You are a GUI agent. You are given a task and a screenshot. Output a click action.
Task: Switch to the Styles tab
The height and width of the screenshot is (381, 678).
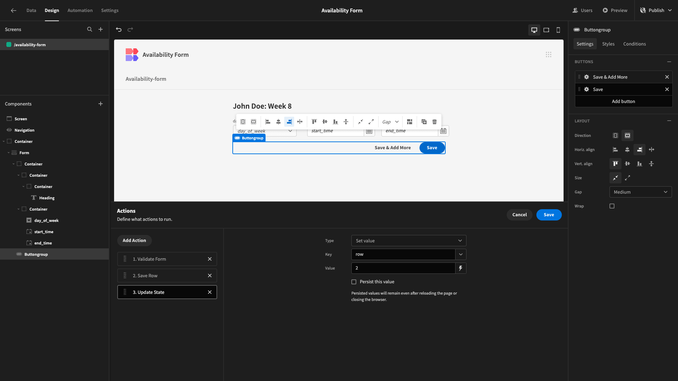(x=608, y=44)
